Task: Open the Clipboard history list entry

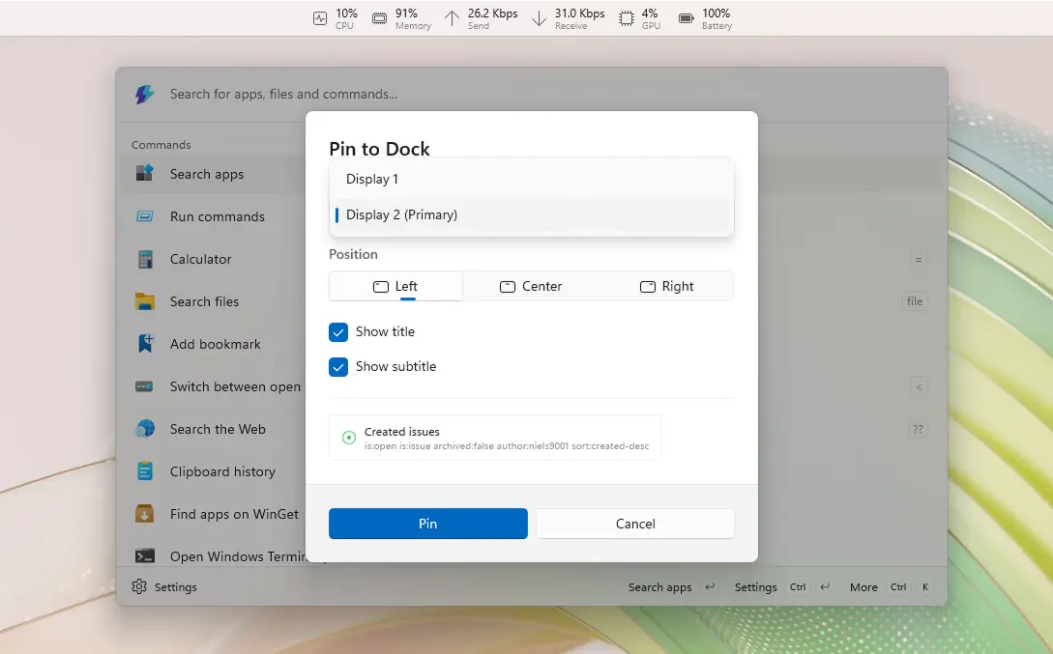Action: tap(215, 470)
